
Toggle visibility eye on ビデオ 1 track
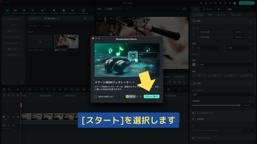[18, 117]
